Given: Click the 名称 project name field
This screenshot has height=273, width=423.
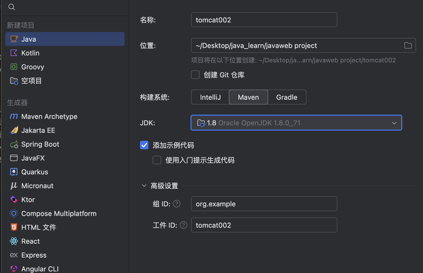Looking at the screenshot, I should click(x=264, y=20).
